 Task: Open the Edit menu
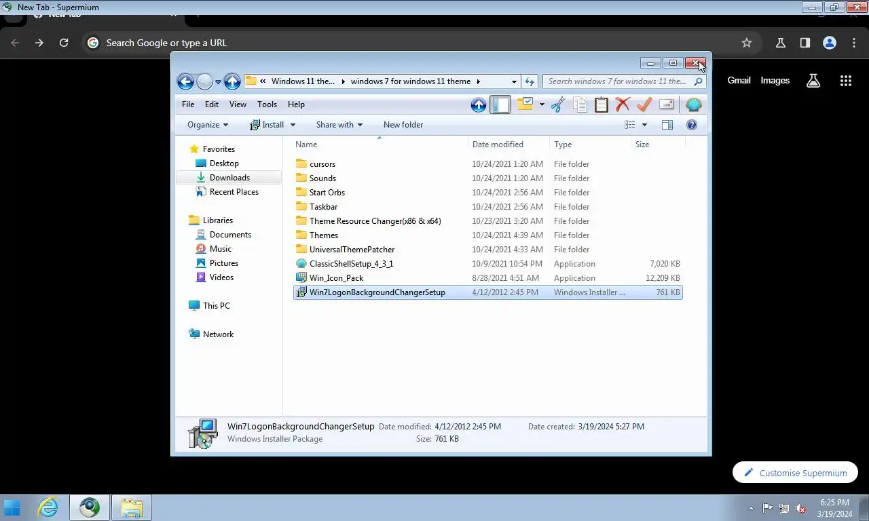(212, 104)
